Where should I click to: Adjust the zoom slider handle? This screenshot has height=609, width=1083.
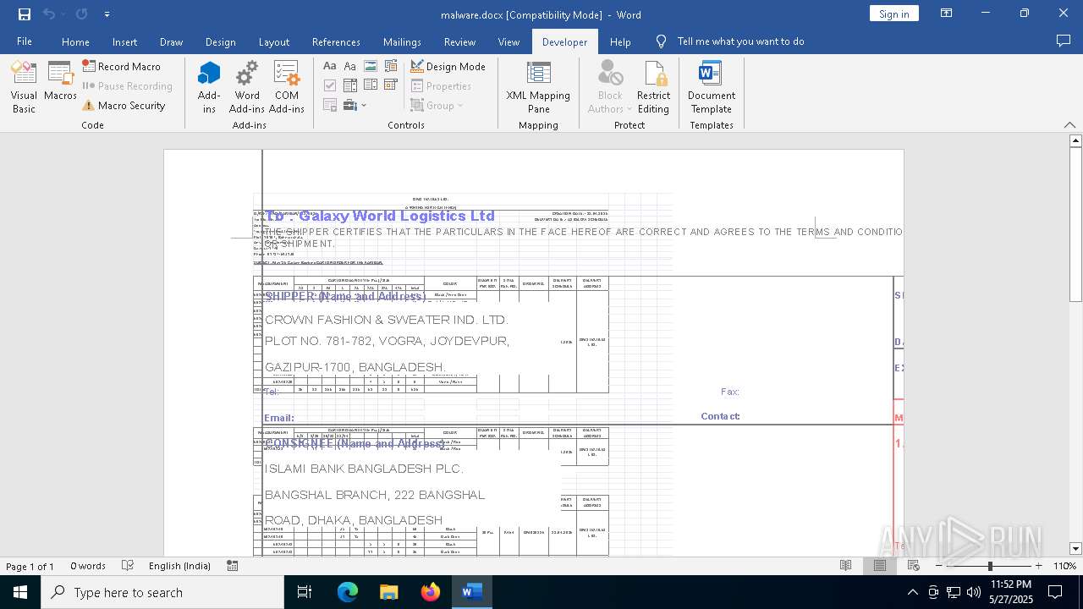click(x=990, y=566)
